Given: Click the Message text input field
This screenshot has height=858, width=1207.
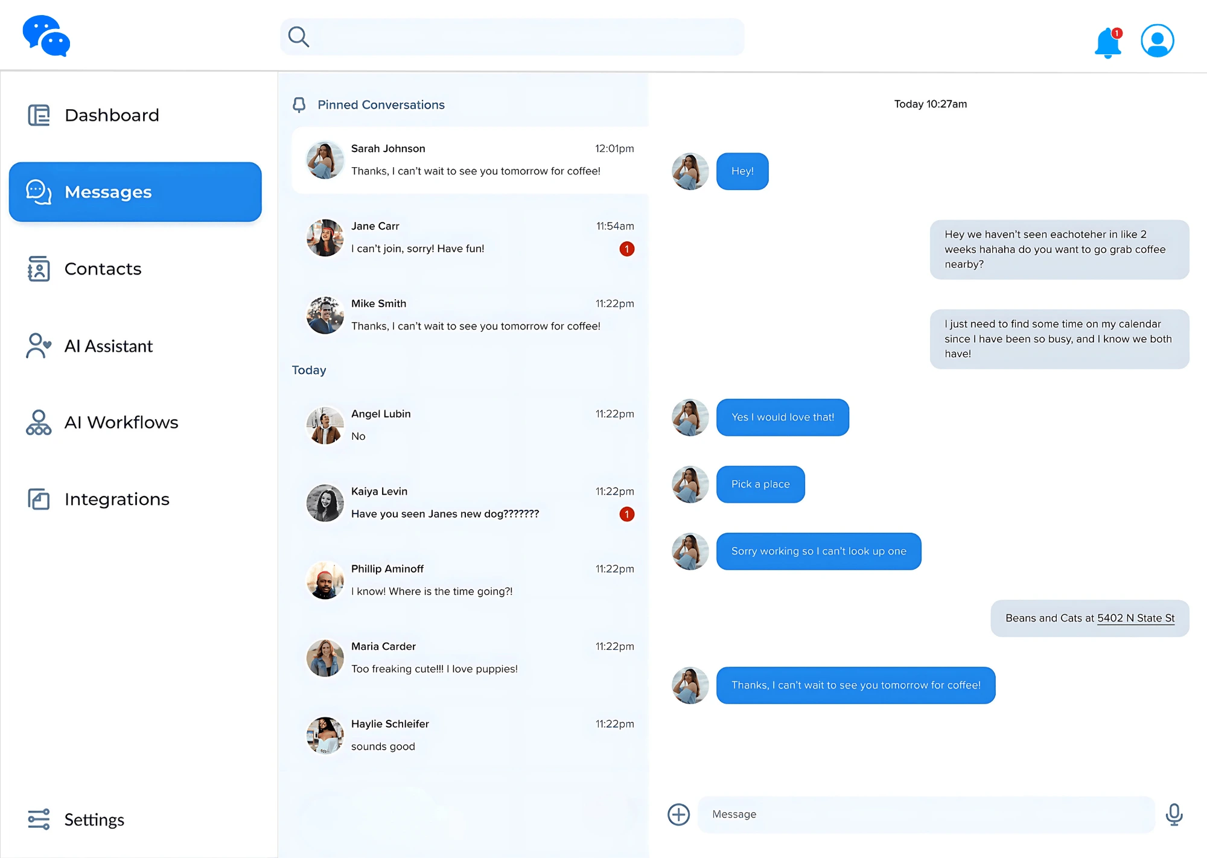Looking at the screenshot, I should (926, 815).
